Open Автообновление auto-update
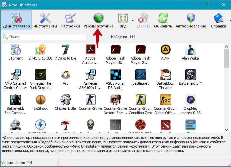This screenshot has height=167, width=231. [x=191, y=20]
